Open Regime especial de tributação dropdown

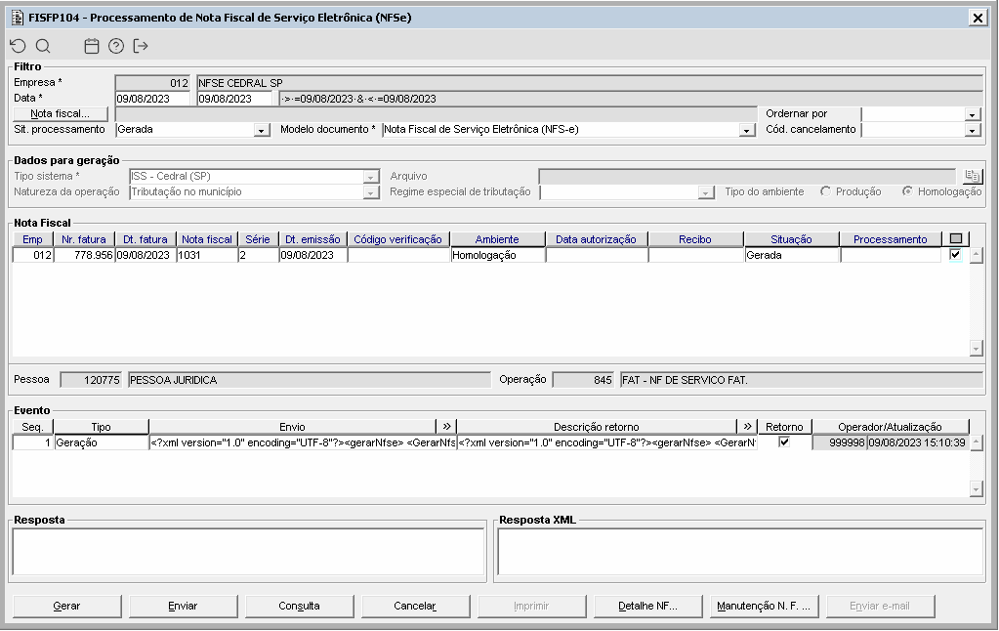(x=706, y=192)
